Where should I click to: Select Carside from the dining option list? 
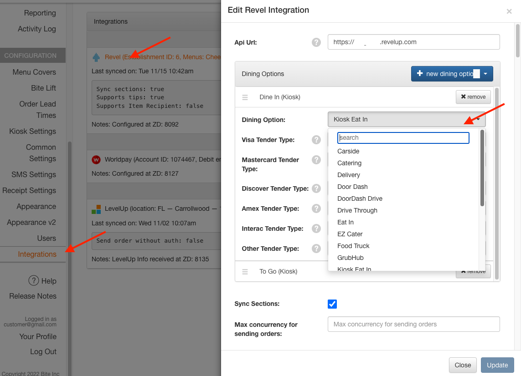(348, 151)
